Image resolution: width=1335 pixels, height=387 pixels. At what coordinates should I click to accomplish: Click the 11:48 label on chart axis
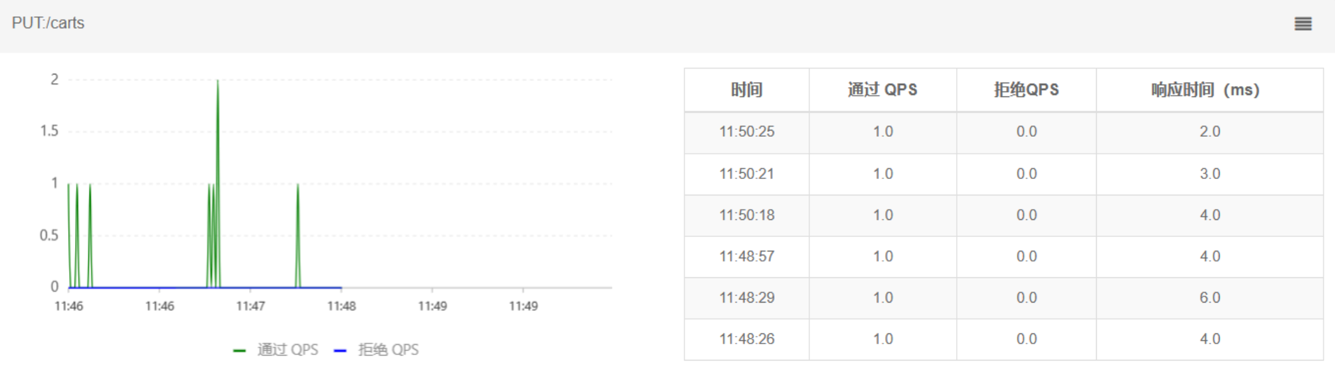point(342,306)
